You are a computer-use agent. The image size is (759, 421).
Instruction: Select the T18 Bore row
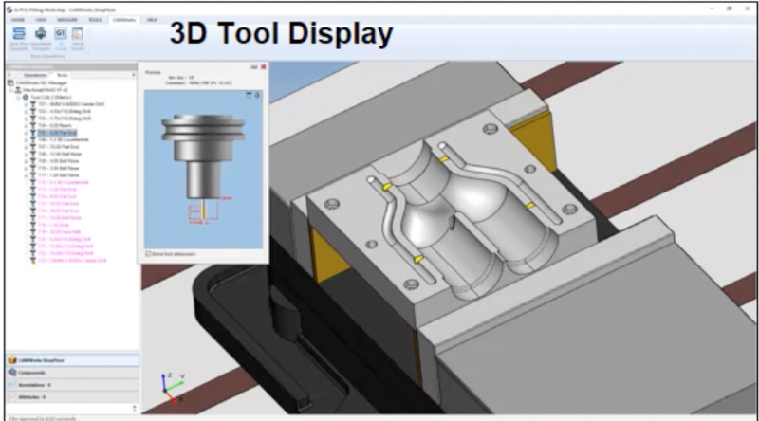click(x=53, y=225)
